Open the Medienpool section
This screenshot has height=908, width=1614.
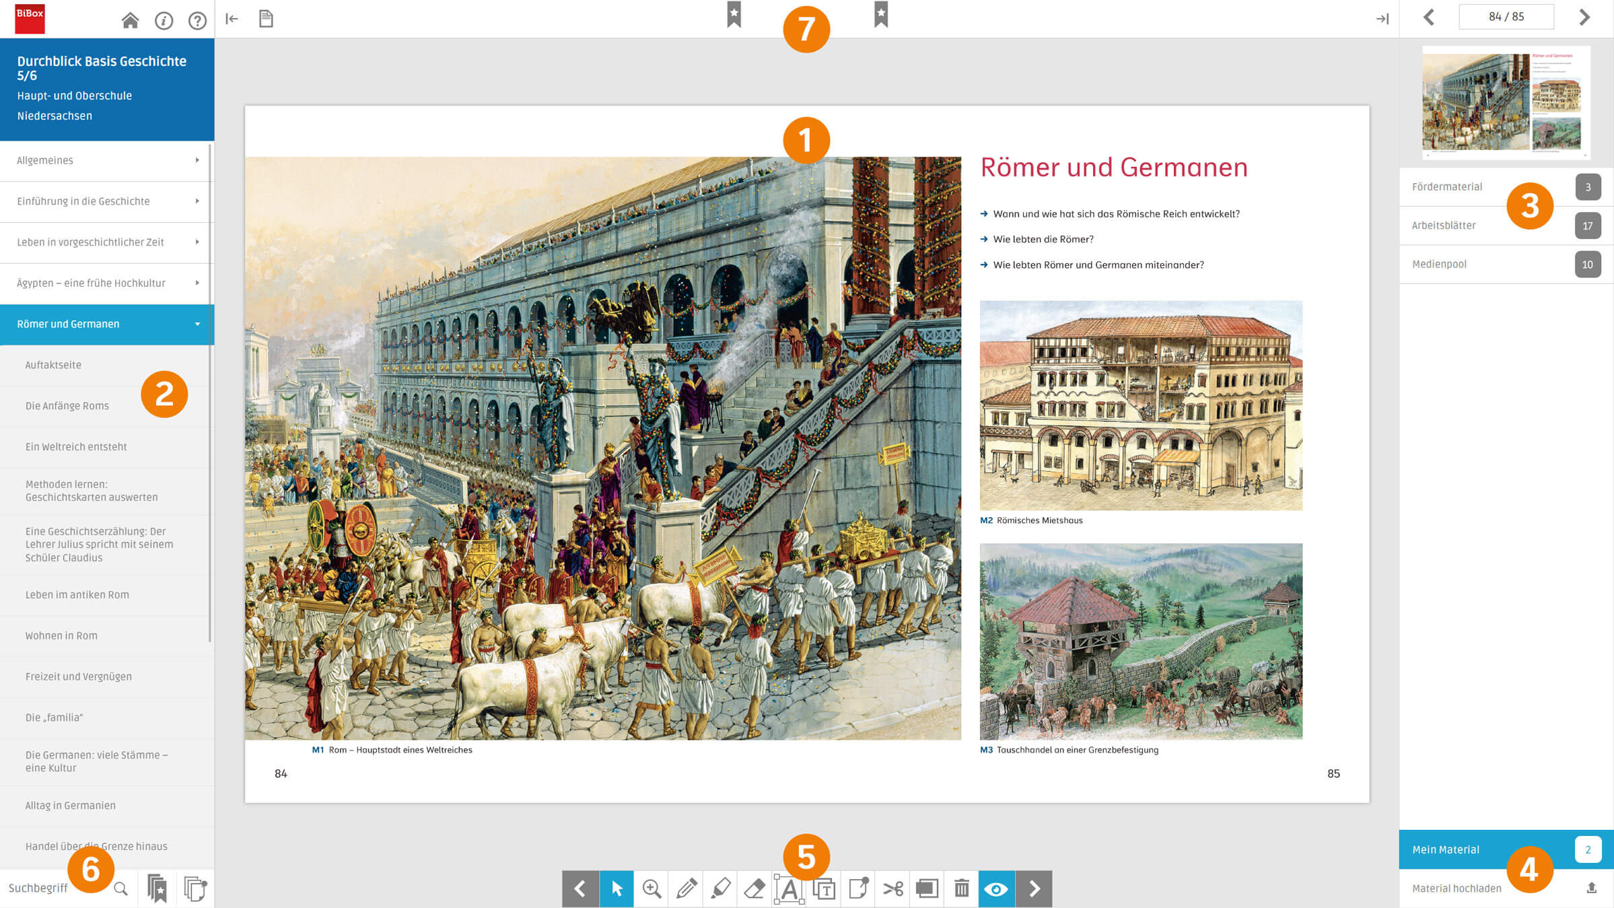click(1506, 264)
